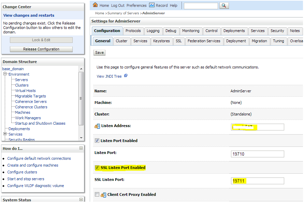Click the Listen Address restart-required icon

[97, 126]
